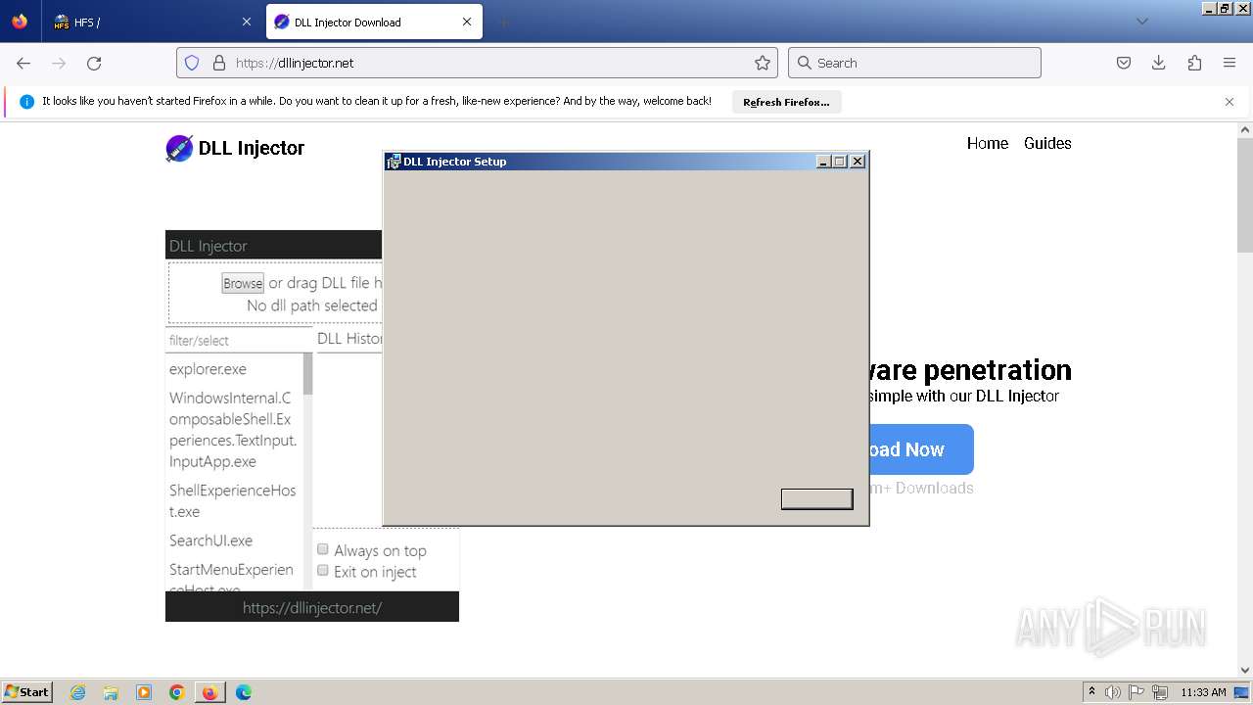Dismiss the Firefox refresh notification bar
Viewport: 1253px width, 705px height.
click(x=1230, y=102)
